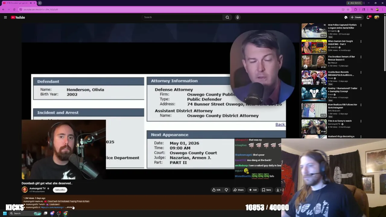Click the browser address bar URL
The image size is (386, 217).
(x=41, y=9)
